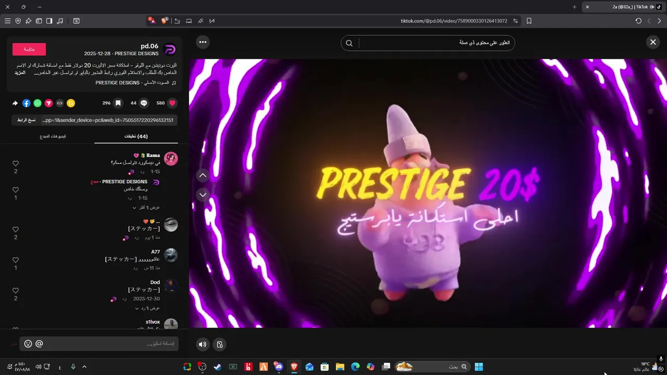Viewport: 667px width, 375px height.
Task: Close the TikTok browser tab
Action: [587, 7]
